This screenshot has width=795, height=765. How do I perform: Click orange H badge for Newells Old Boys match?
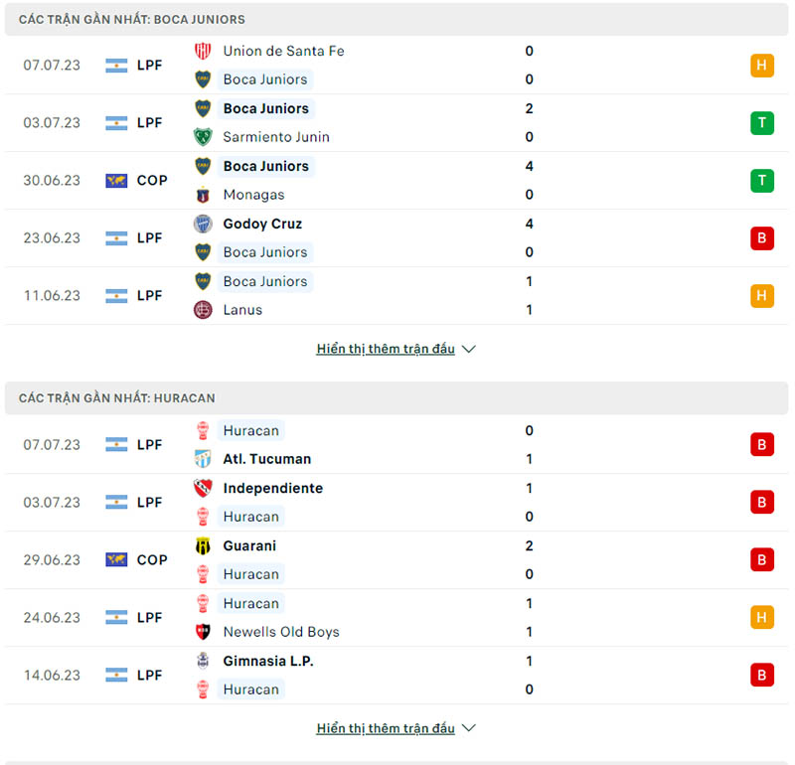(762, 618)
